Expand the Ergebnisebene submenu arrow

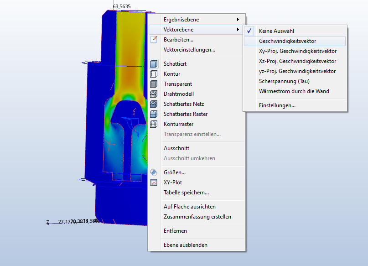pyautogui.click(x=238, y=20)
